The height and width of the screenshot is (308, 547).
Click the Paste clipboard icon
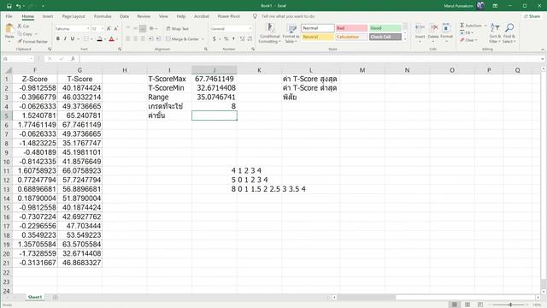tap(9, 29)
